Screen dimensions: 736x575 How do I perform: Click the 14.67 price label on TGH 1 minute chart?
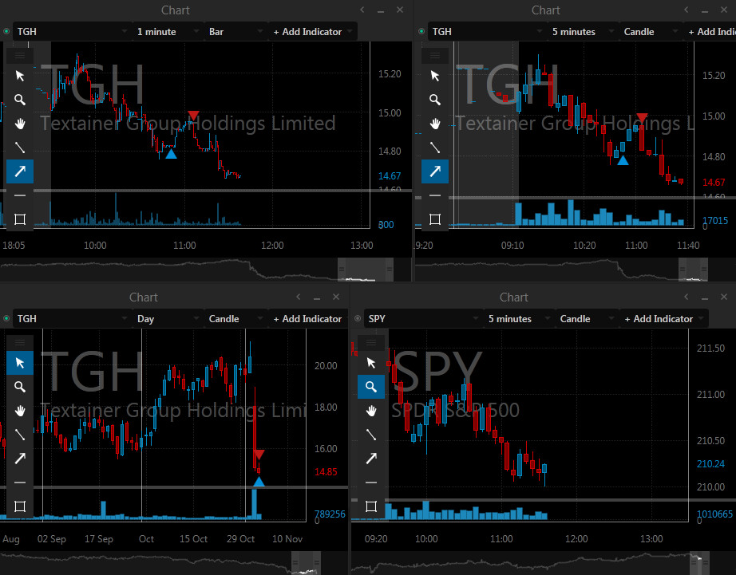pyautogui.click(x=390, y=176)
